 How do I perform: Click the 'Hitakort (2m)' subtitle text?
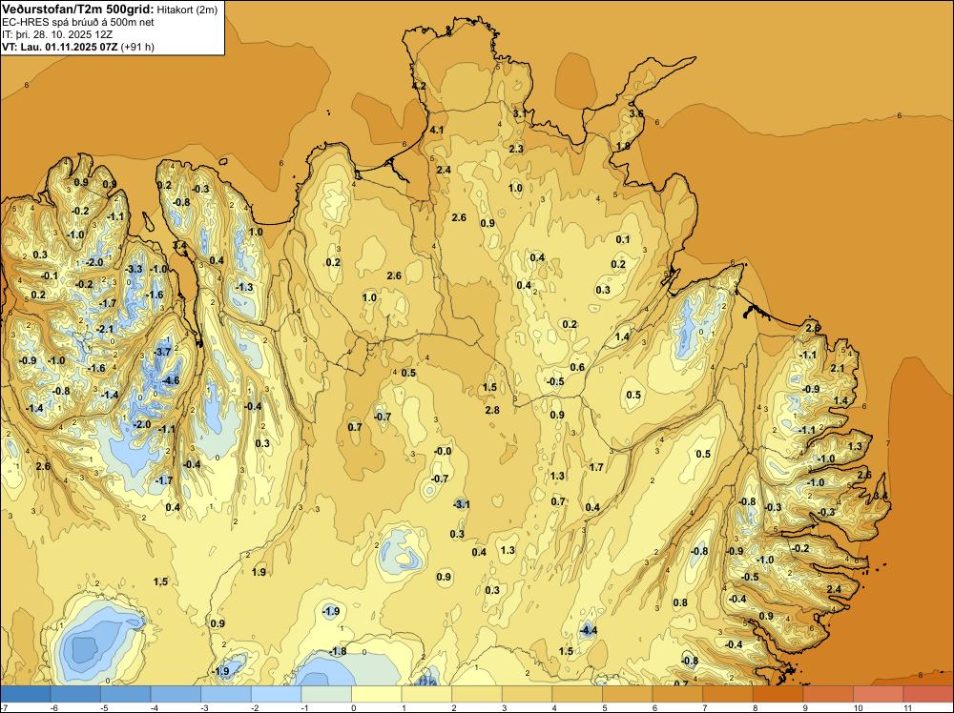tap(187, 10)
